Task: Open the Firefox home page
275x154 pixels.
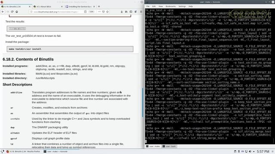Action: (17, 12)
